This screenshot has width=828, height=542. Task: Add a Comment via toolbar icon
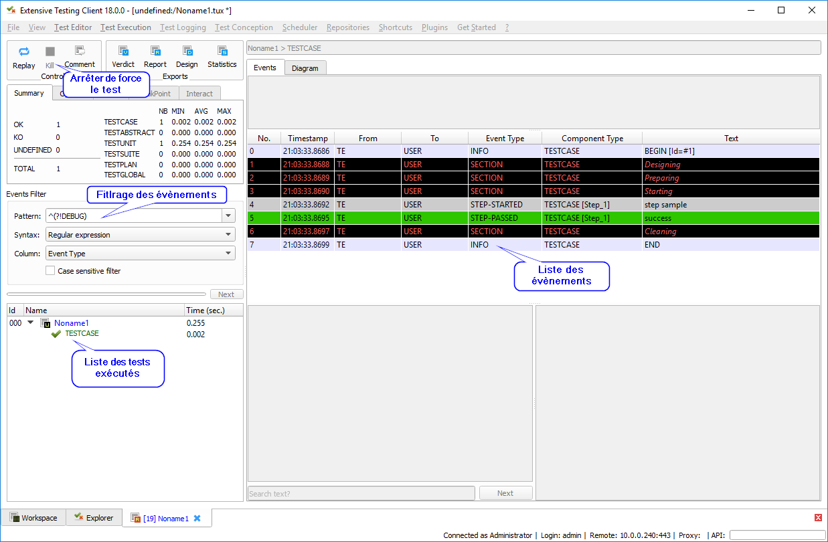[80, 50]
